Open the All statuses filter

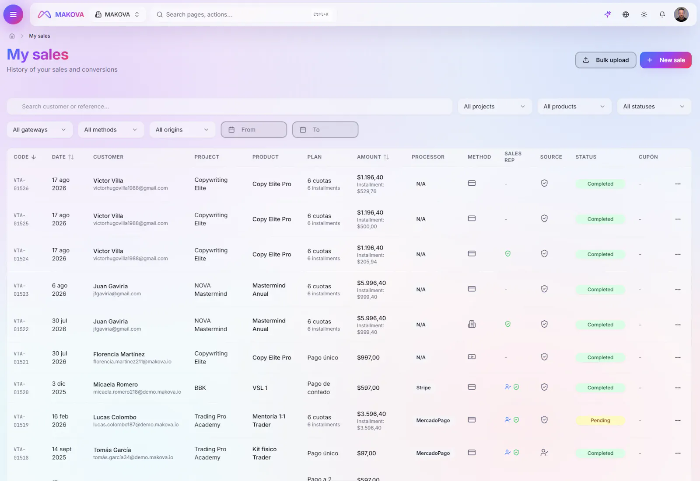pos(654,107)
